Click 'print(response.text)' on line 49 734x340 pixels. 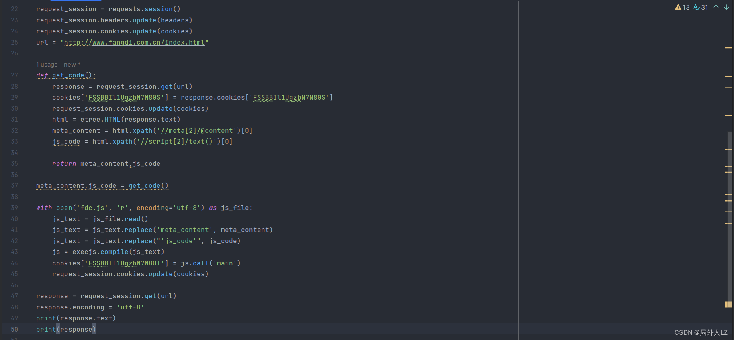click(76, 318)
